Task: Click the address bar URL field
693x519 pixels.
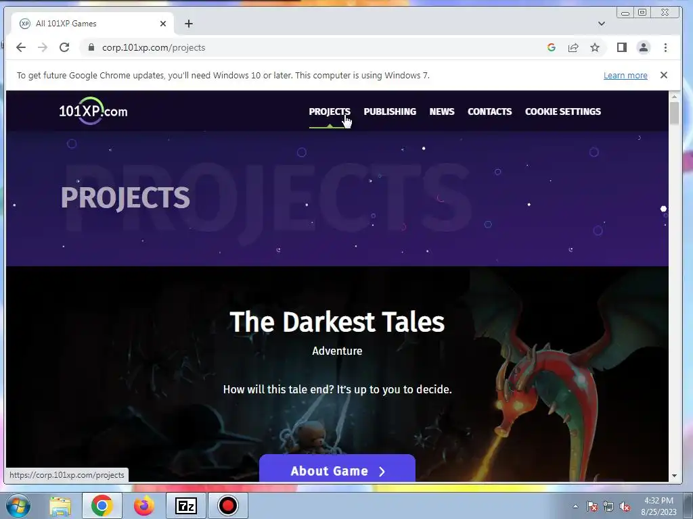Action: pos(309,48)
